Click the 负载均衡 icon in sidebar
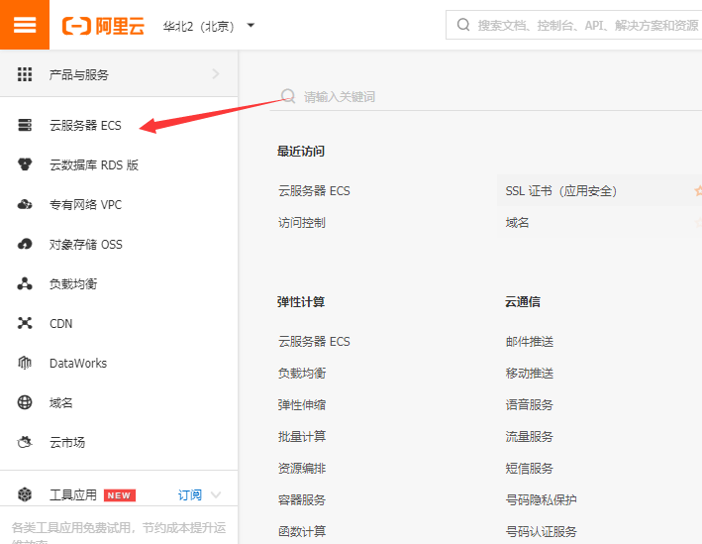Screen dimensions: 702x544 coord(25,283)
